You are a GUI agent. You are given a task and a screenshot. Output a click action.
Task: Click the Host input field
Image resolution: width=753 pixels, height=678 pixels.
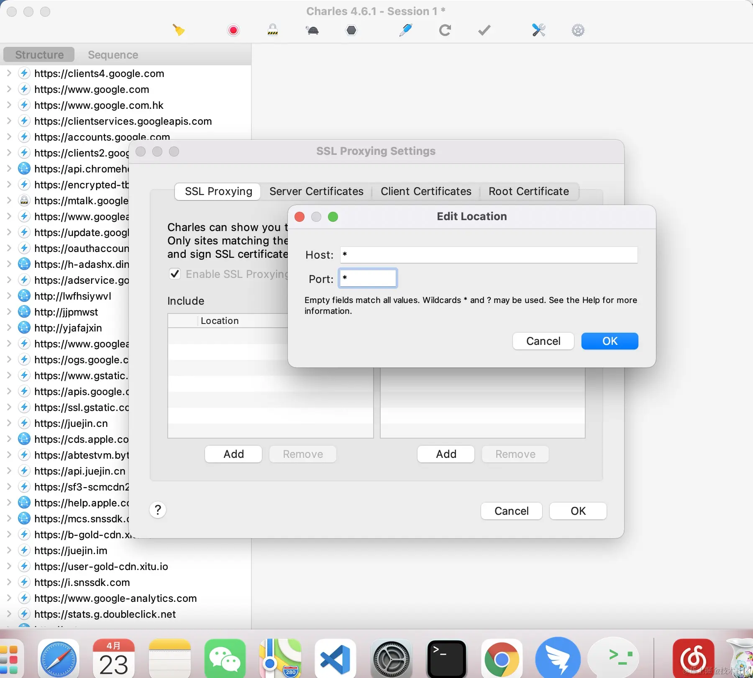click(489, 254)
